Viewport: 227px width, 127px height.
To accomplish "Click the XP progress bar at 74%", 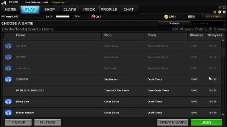I will pos(64,17).
